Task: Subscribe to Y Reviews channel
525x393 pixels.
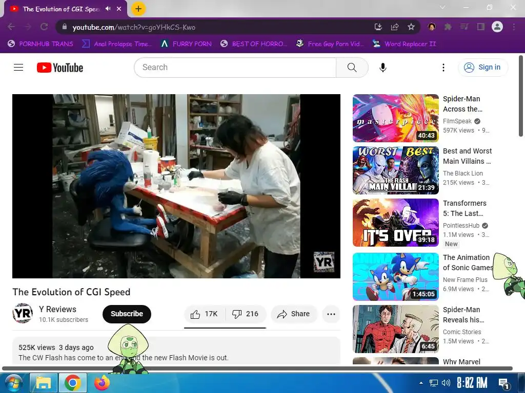Action: tap(127, 314)
